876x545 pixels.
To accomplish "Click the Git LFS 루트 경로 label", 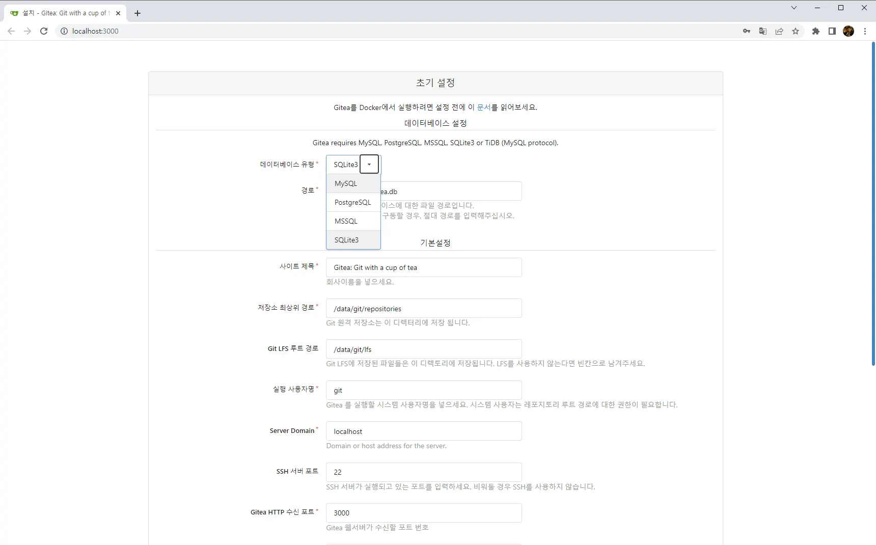I will [293, 349].
